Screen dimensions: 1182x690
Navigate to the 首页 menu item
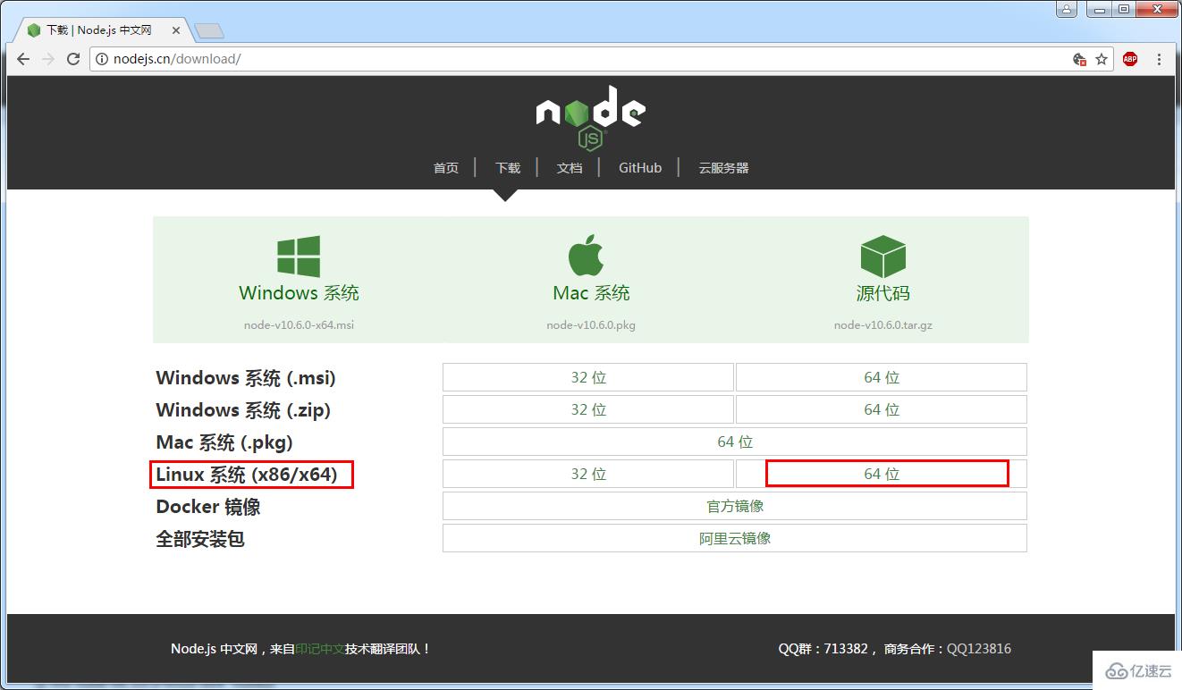tap(445, 167)
